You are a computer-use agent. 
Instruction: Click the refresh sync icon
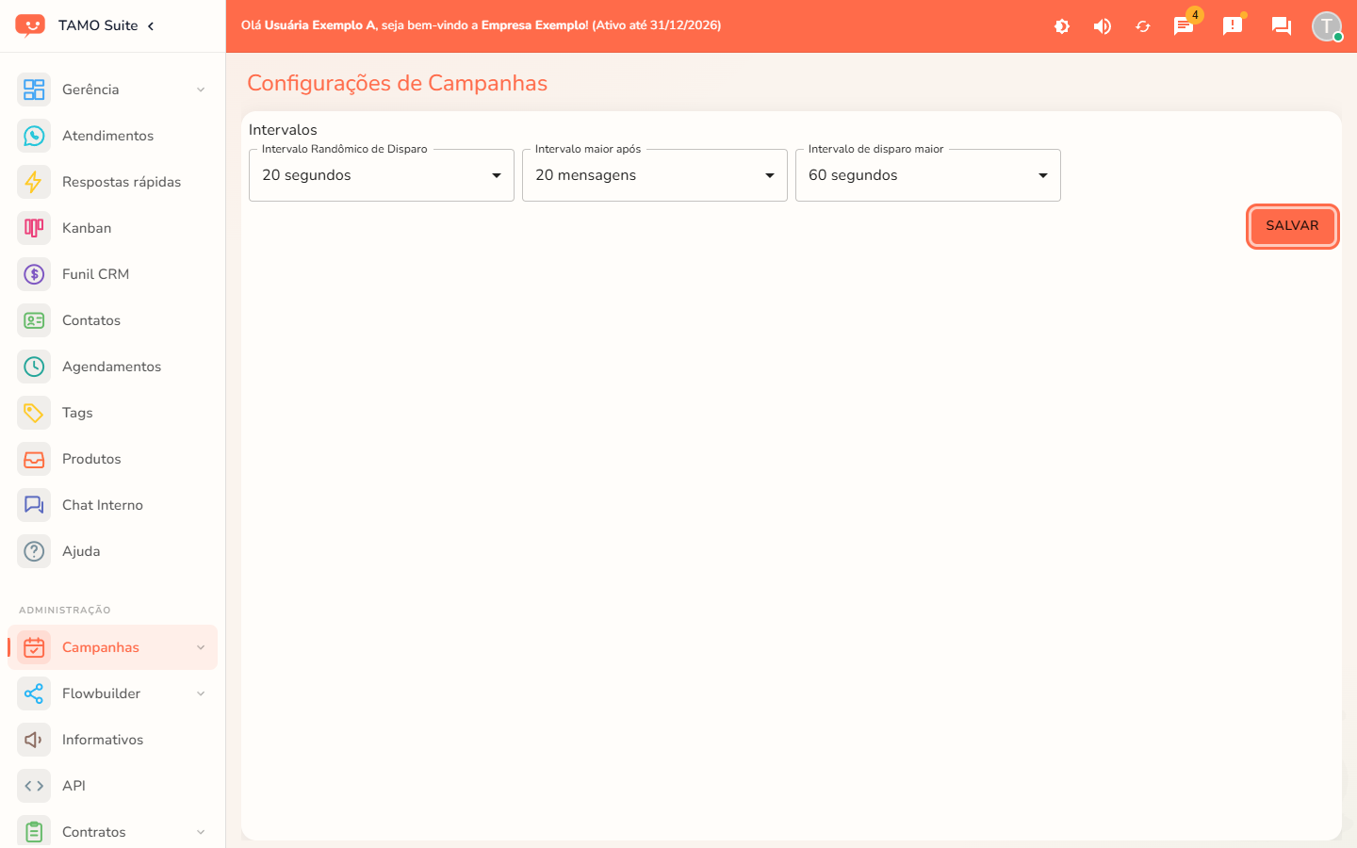(x=1143, y=26)
